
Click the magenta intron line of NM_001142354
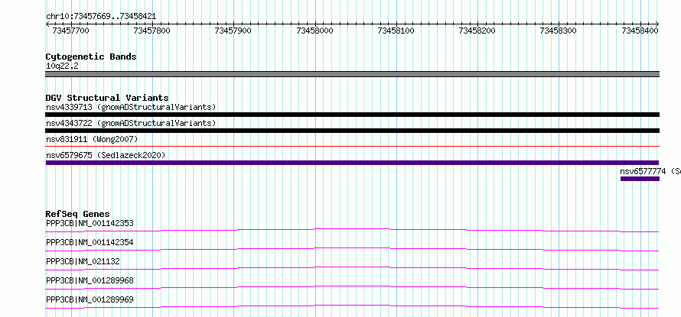coord(352,248)
